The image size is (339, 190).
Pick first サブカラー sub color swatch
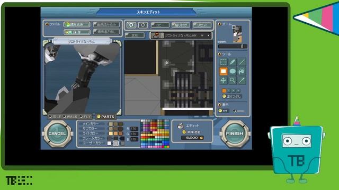click(111, 129)
